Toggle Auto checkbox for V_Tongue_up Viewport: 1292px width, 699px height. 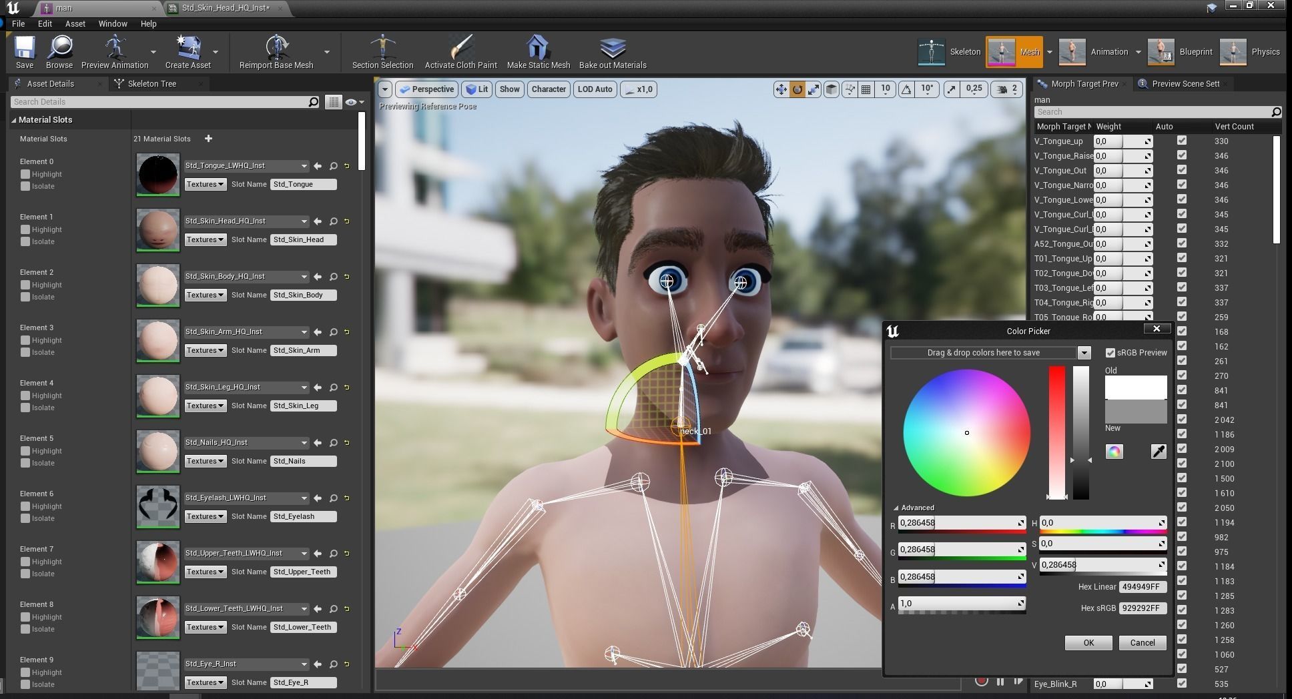pos(1182,141)
